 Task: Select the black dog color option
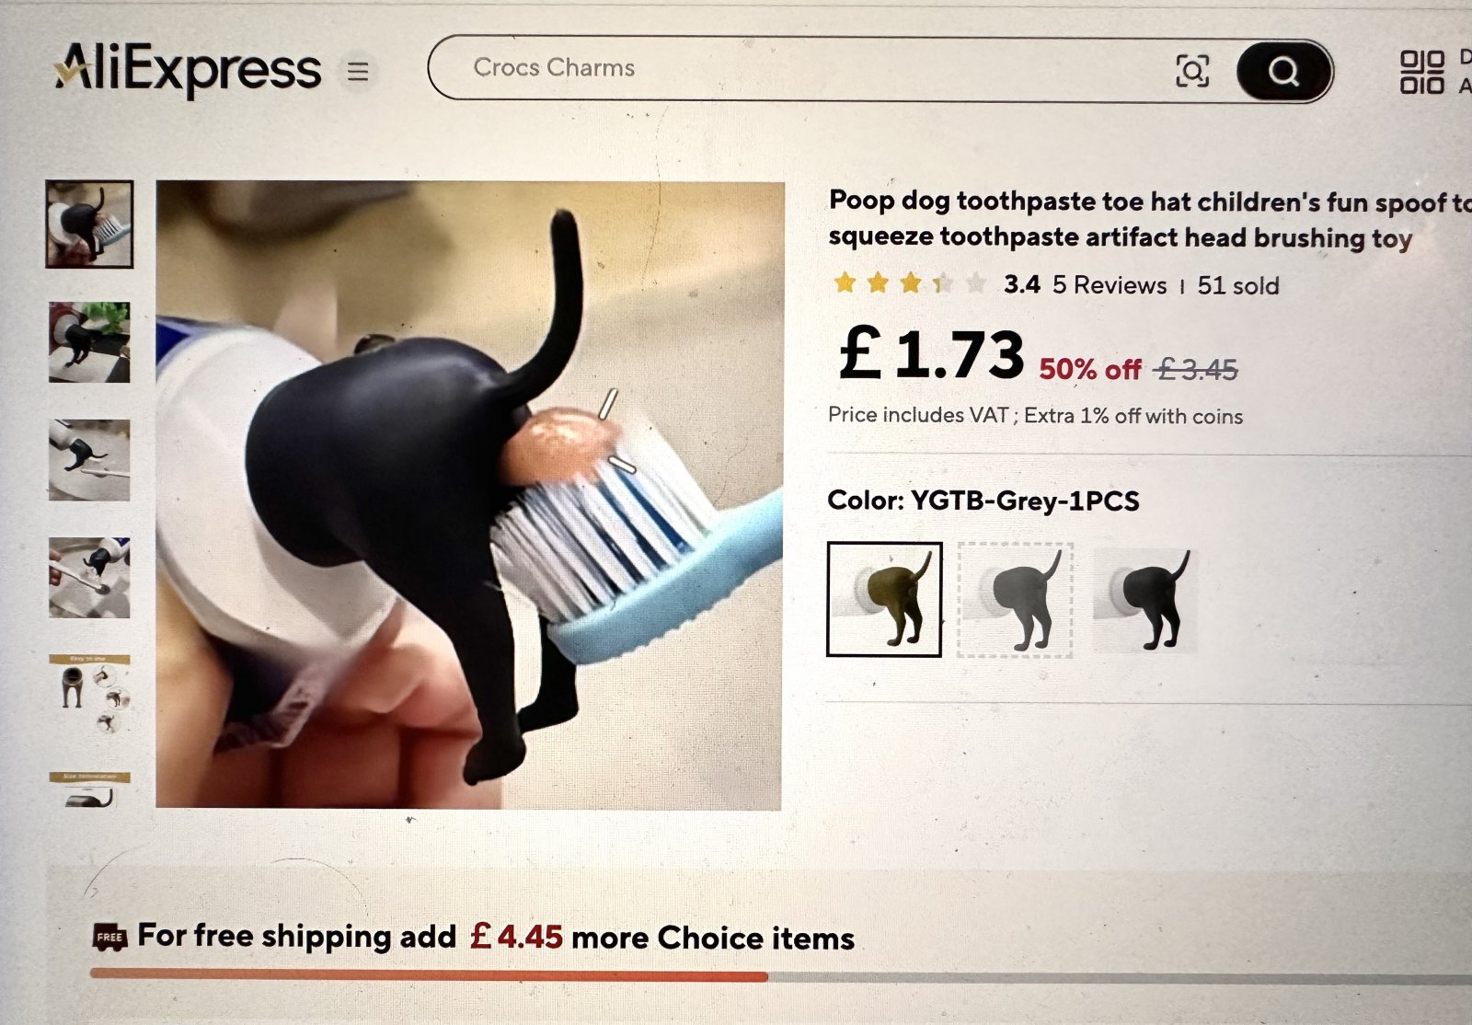pyautogui.click(x=1146, y=600)
